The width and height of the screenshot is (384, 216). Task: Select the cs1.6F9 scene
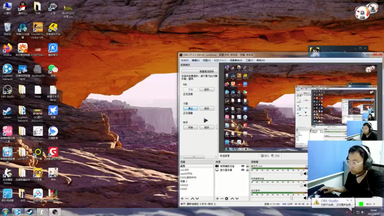pyautogui.click(x=197, y=170)
